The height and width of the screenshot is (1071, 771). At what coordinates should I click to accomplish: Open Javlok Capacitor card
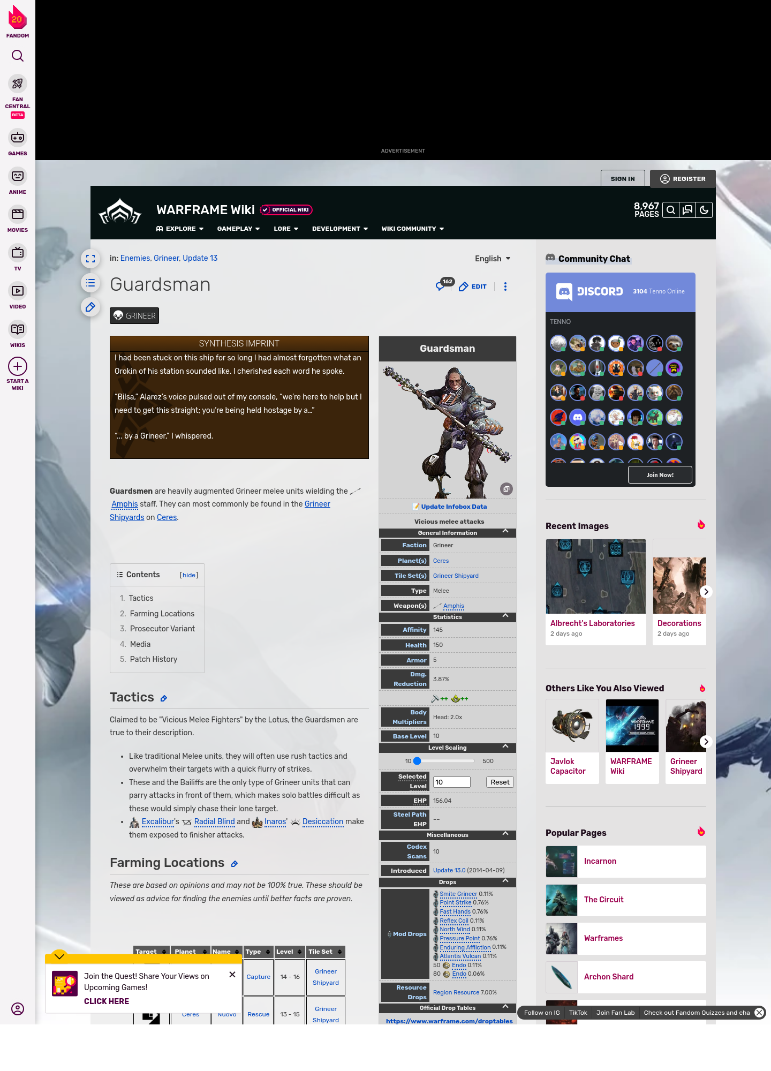tap(572, 742)
